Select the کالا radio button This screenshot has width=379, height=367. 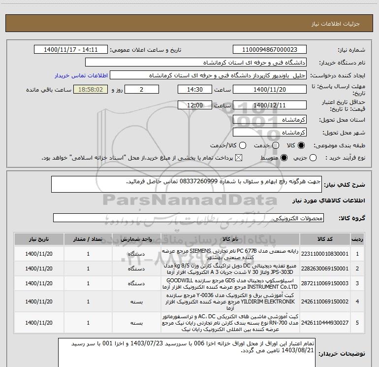(x=301, y=145)
